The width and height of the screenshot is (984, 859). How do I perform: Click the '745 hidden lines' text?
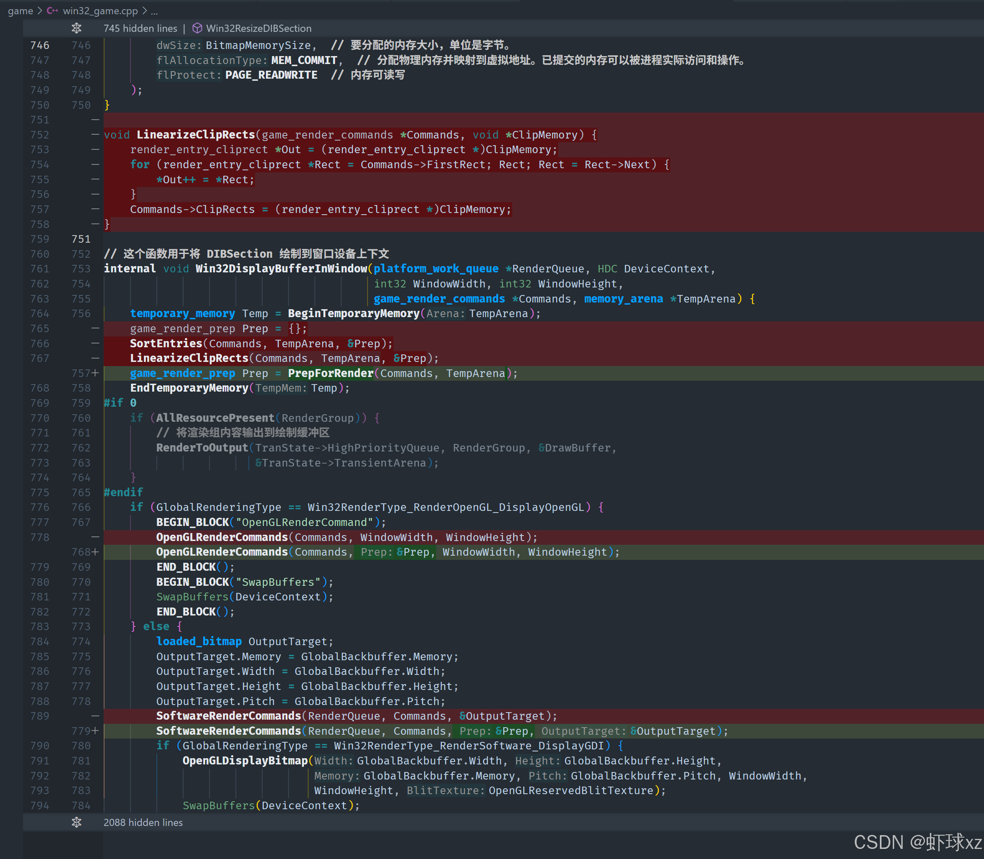[140, 28]
